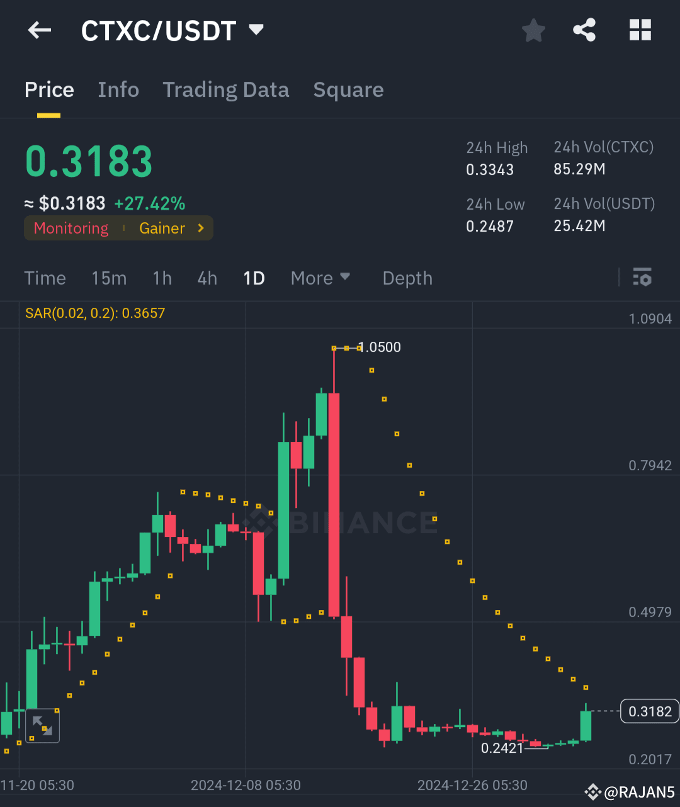This screenshot has width=680, height=807.
Task: Select the 15m timeframe
Action: coord(108,278)
